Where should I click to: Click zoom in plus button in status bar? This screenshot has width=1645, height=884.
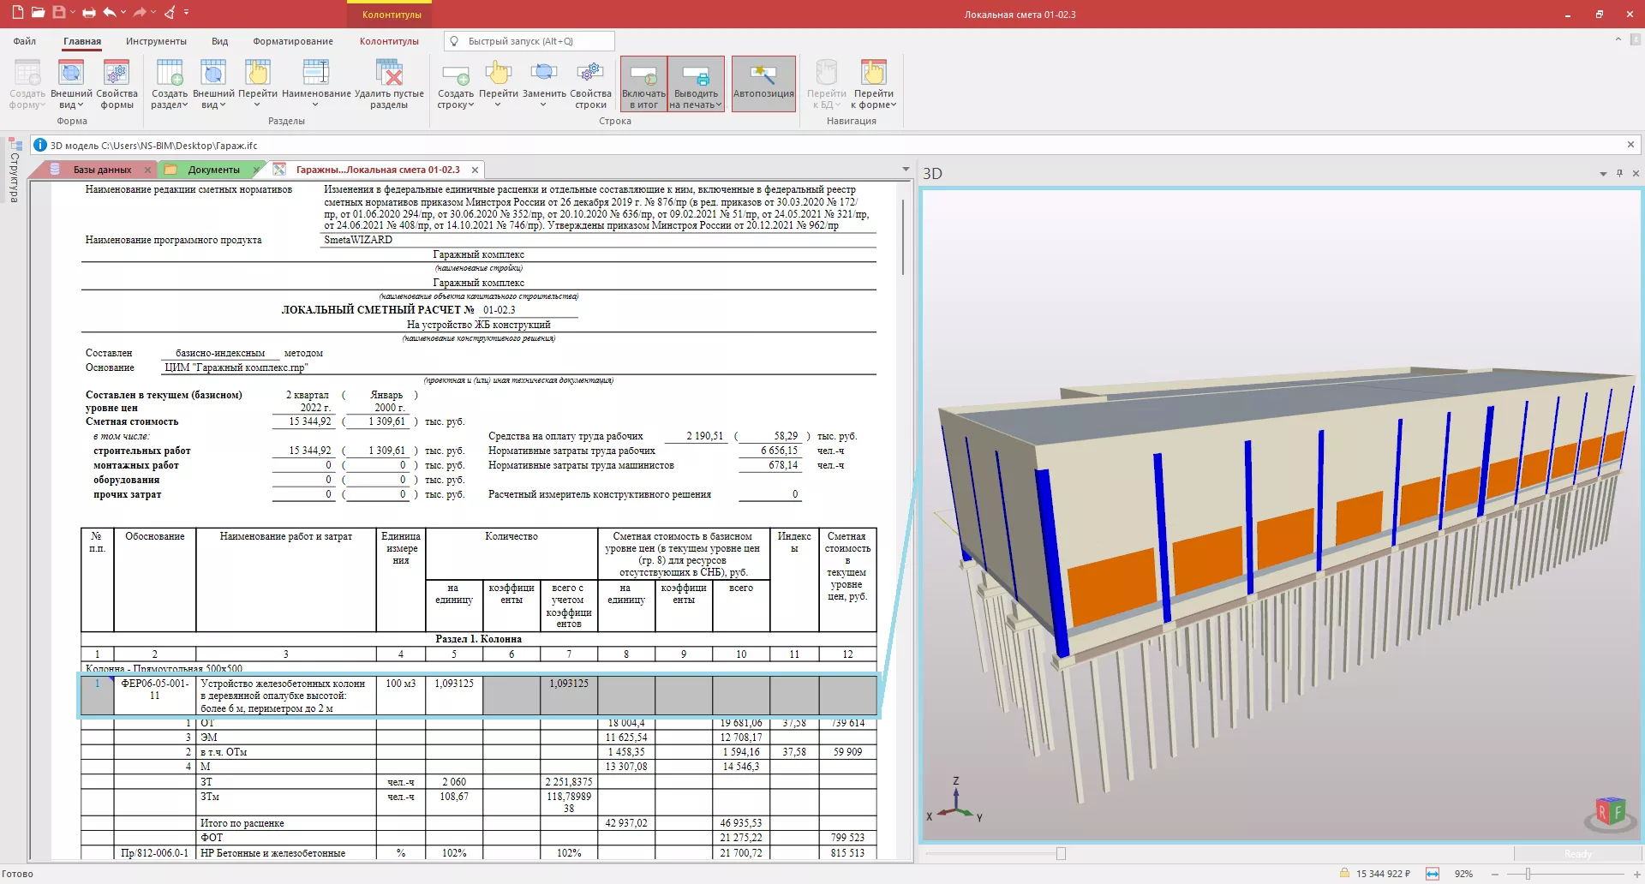click(x=1636, y=874)
